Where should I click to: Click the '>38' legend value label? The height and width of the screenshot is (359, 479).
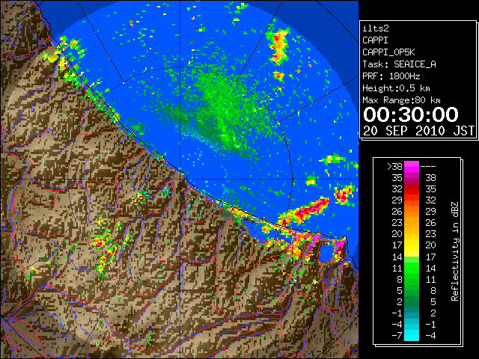(x=394, y=167)
